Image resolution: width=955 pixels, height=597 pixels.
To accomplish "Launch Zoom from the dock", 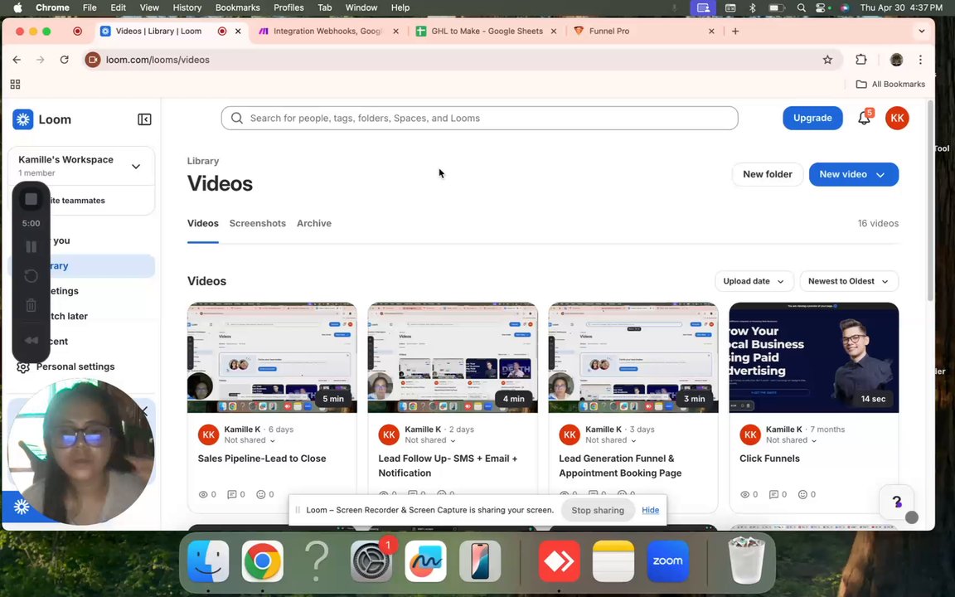I will point(667,561).
